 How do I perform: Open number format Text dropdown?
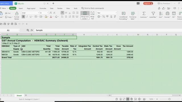(116, 13)
